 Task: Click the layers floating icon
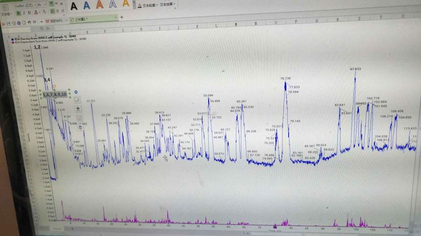[80, 127]
